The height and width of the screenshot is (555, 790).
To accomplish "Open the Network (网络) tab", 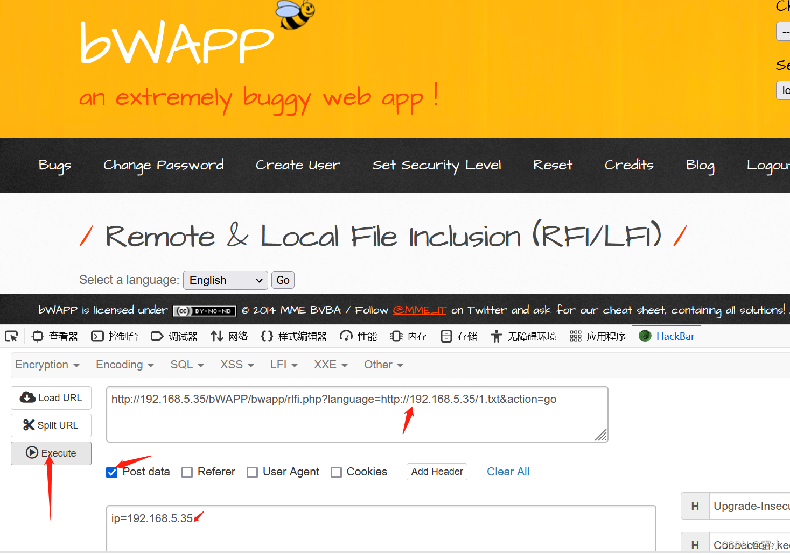I will [x=229, y=337].
